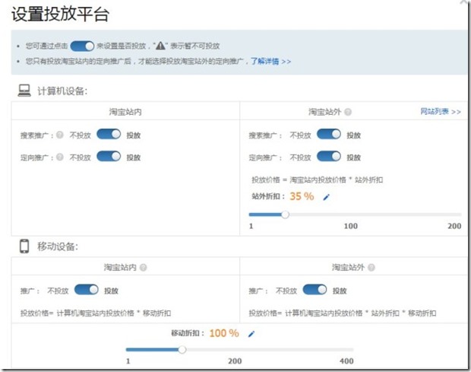
Task: Click the pencil icon beside 移动折扣 100%
Action: pos(251,333)
